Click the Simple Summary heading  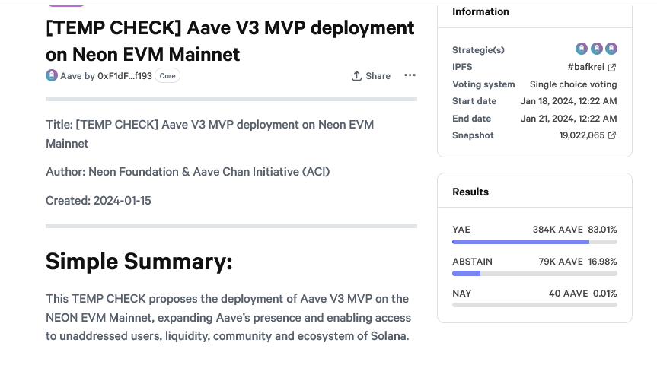[139, 262]
